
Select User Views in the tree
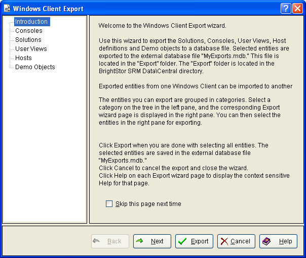click(x=31, y=49)
